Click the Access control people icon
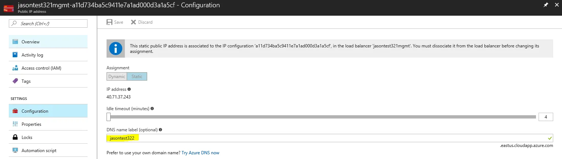The width and height of the screenshot is (562, 159). pos(15,68)
